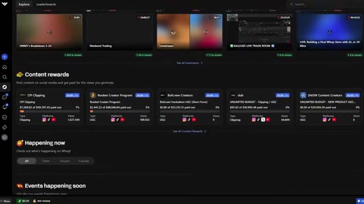Open XAU/USD LIVE TRADE ROOM livestream thumbnail
This screenshot has width=364, height=204.
click(x=260, y=32)
